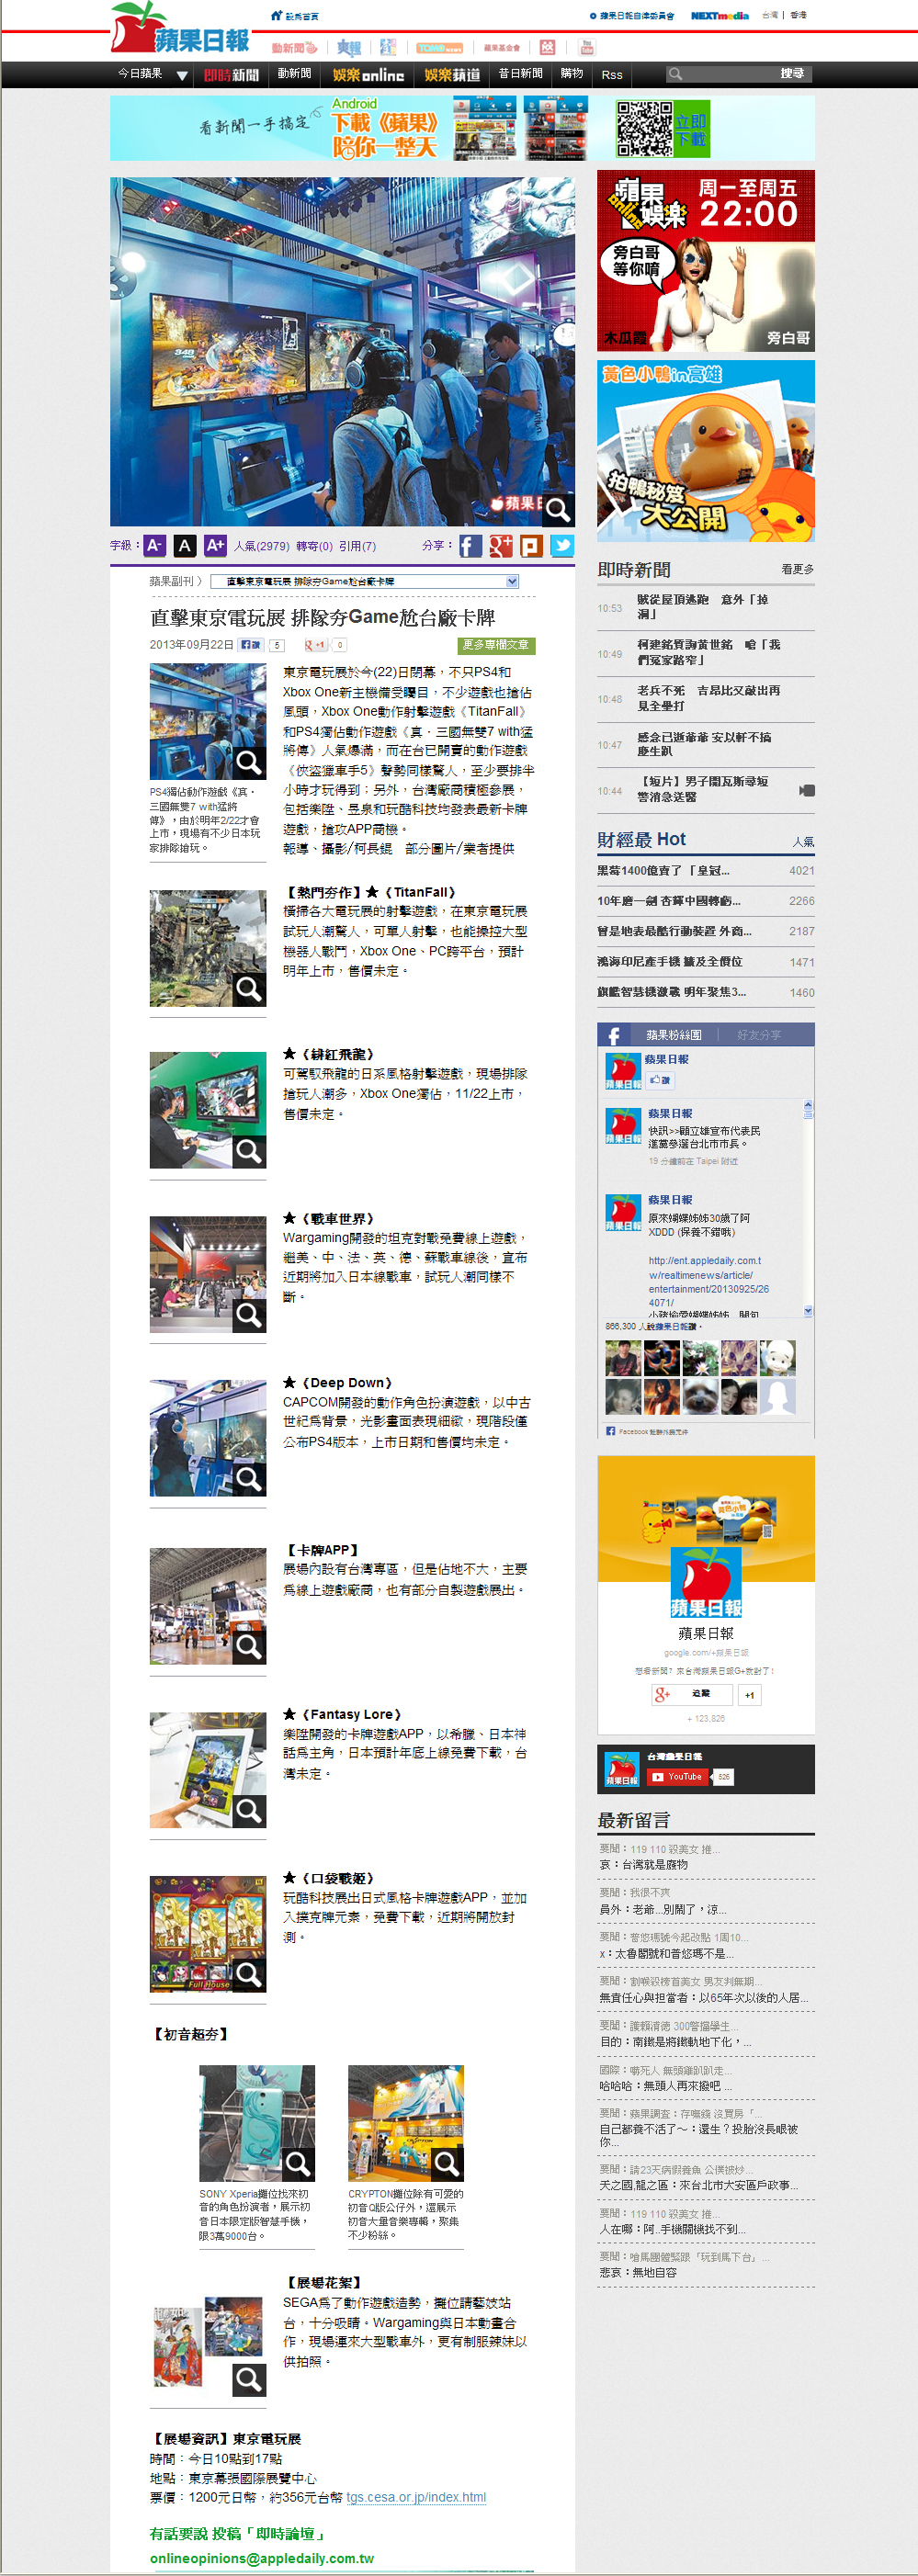
Task: Go to the home page via house icon
Action: 277,15
